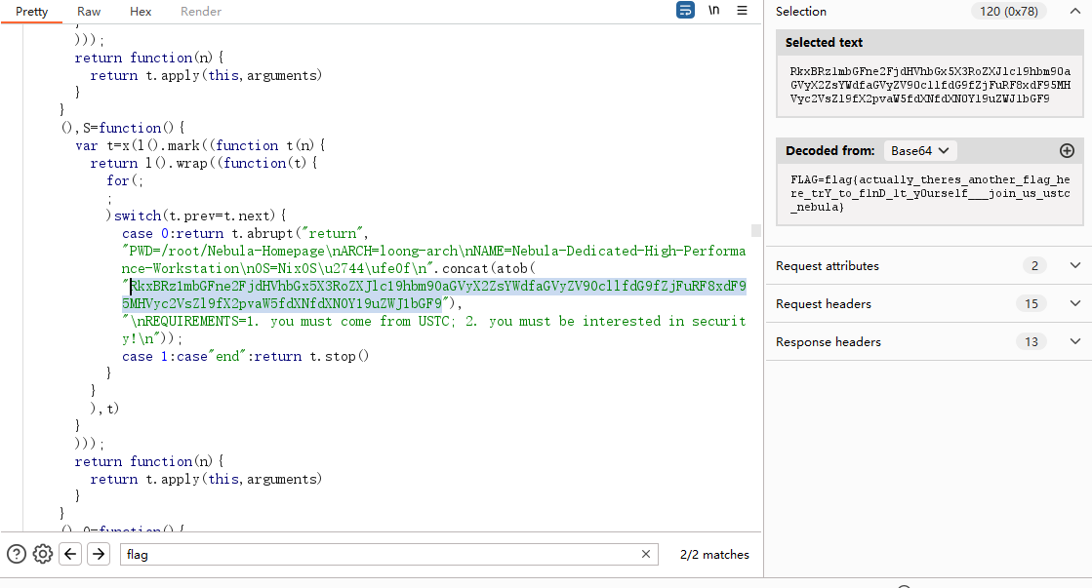Click the Request attributes count badge 2

click(1034, 266)
